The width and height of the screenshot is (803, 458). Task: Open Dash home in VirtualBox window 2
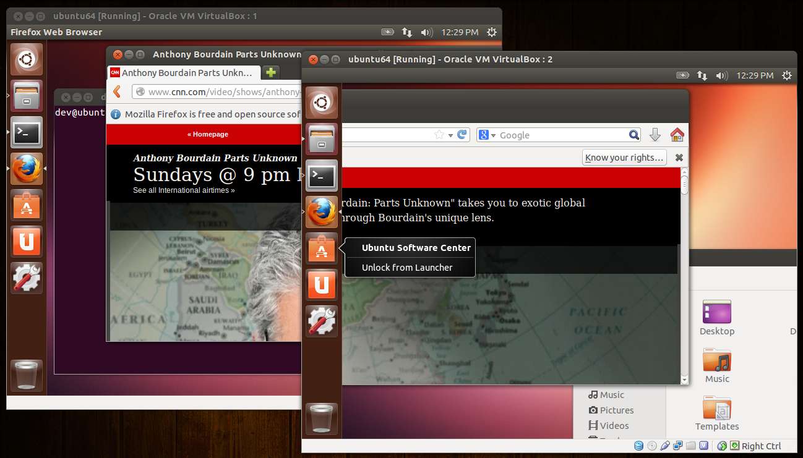click(322, 103)
